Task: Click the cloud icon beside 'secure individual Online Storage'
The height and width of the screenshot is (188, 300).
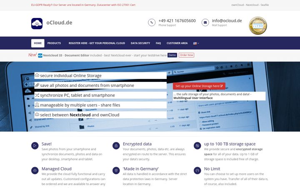Action: [x=37, y=75]
